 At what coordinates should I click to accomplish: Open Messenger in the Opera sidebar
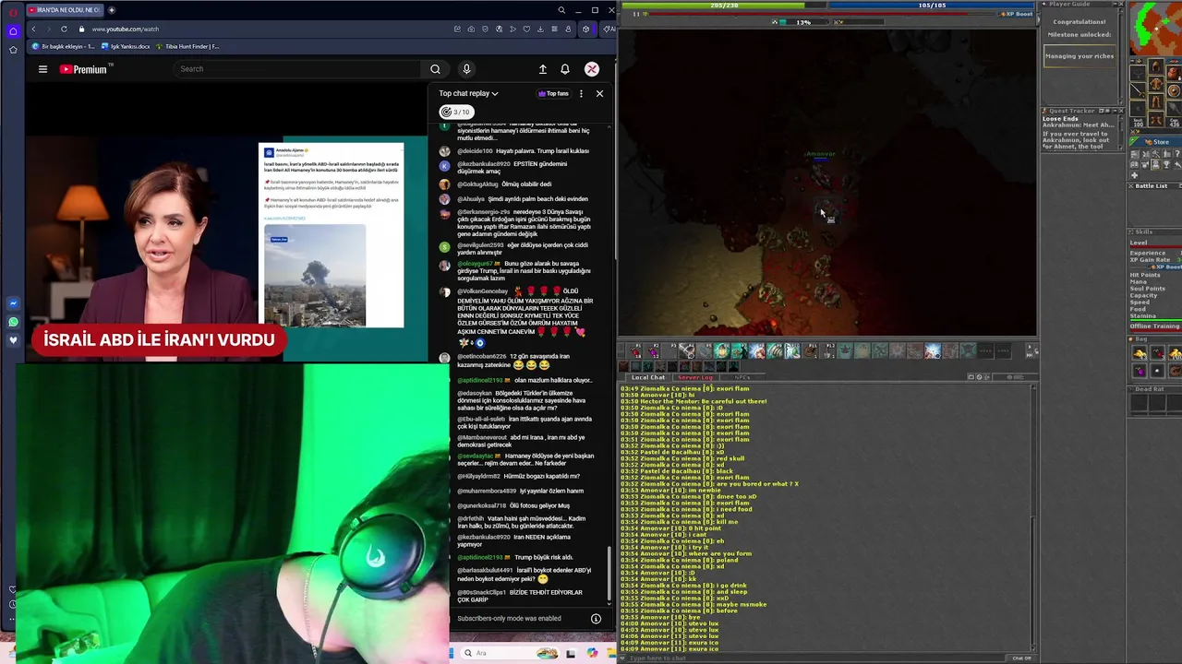click(13, 303)
